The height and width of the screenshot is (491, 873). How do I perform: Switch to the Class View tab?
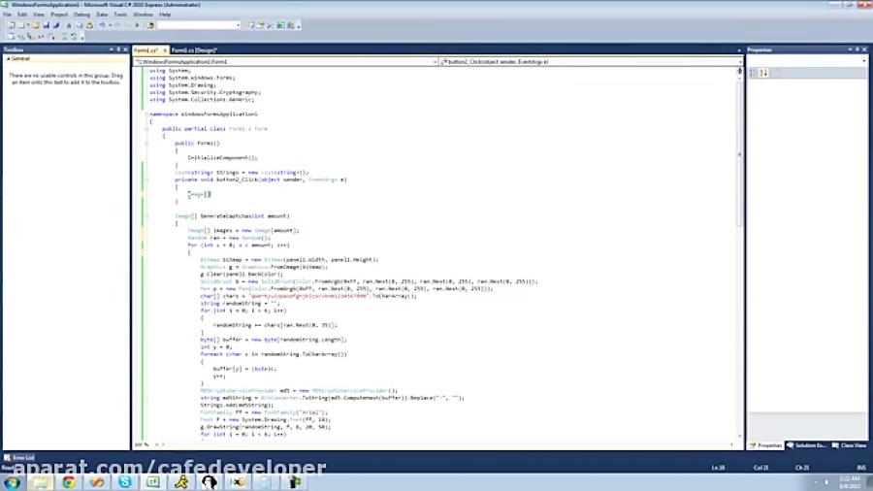849,445
